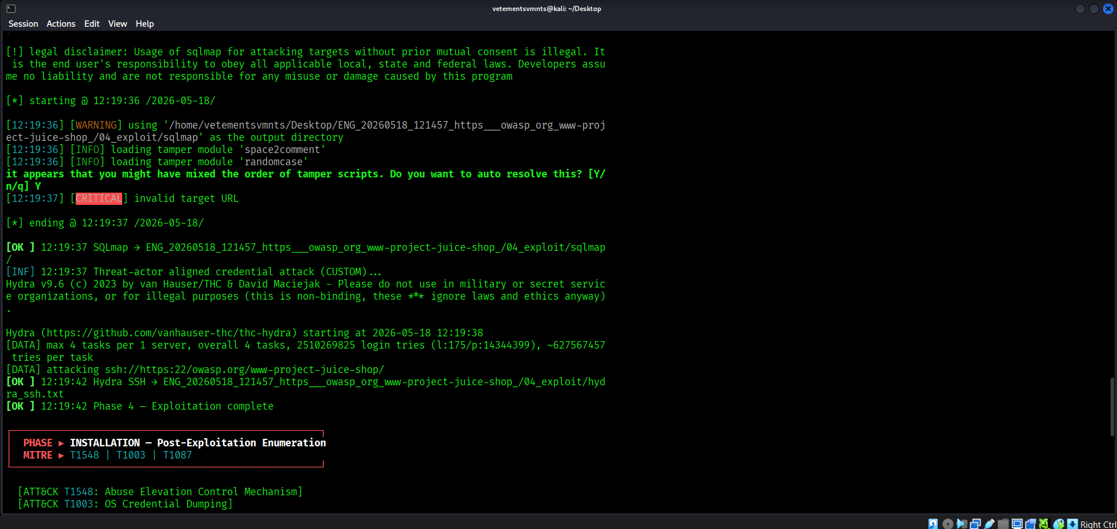The height and width of the screenshot is (529, 1117).
Task: Click the red PHASE label
Action: pyautogui.click(x=38, y=443)
